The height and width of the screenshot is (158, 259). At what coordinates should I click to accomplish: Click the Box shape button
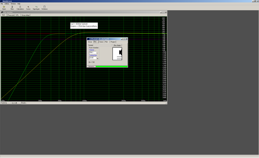click(x=117, y=45)
